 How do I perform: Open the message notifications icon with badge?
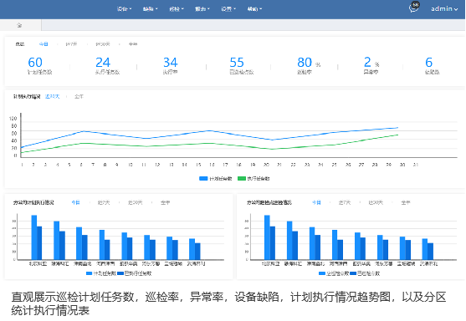click(413, 8)
